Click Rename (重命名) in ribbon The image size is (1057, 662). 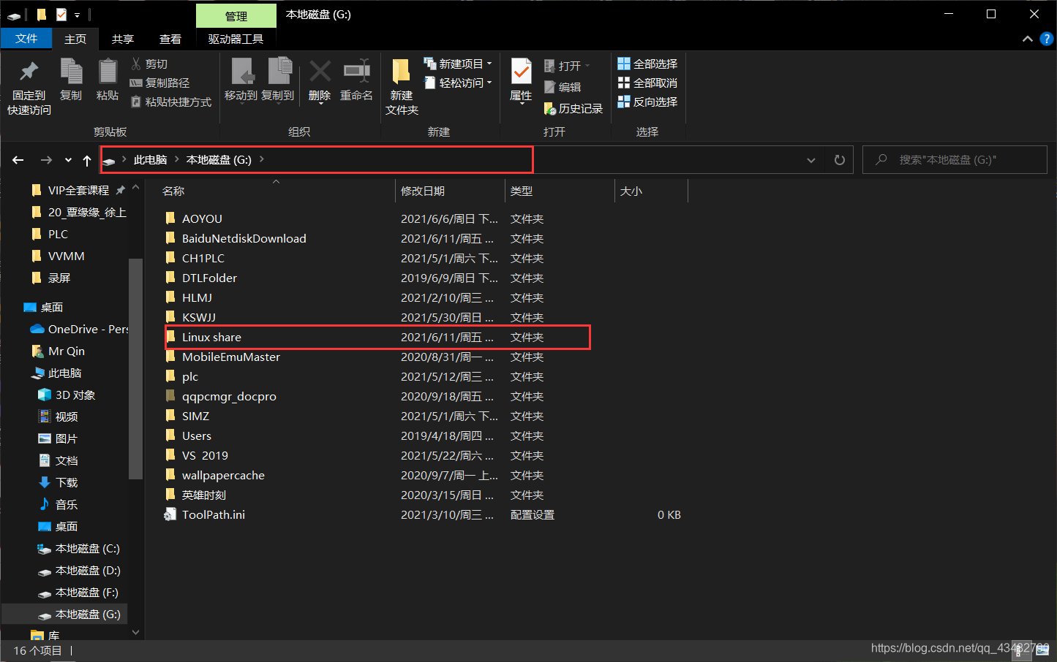(x=356, y=80)
